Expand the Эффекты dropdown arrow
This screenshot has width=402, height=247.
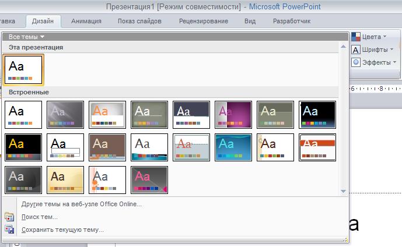point(394,62)
